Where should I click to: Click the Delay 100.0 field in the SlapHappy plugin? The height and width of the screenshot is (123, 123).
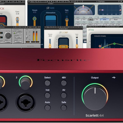pyautogui.click(x=90, y=25)
